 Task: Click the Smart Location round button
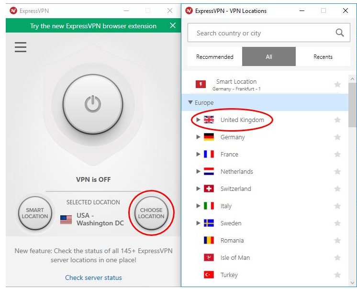[35, 213]
